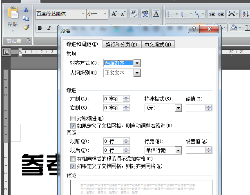The image size is (250, 195).
Task: Click the Grow Font button
Action: tap(114, 14)
